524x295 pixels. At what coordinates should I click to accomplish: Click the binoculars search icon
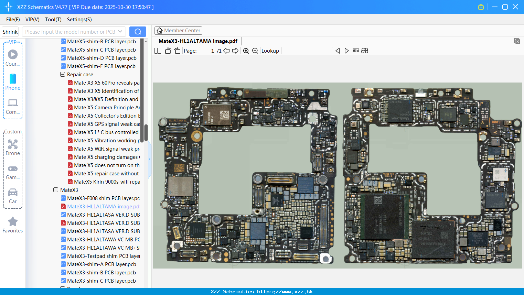[x=365, y=51]
